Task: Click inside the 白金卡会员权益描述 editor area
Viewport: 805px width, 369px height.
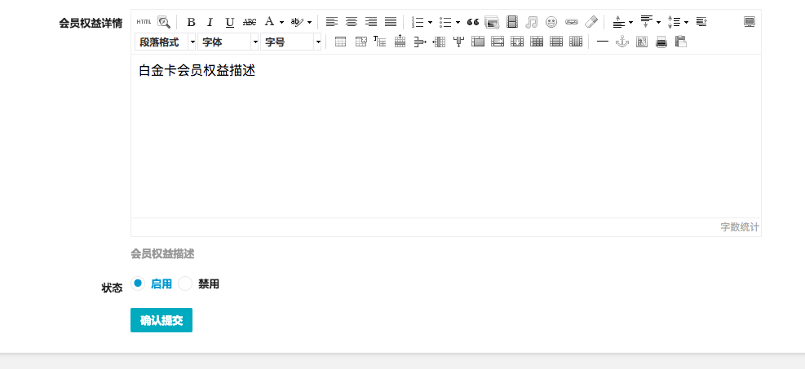Action: click(x=445, y=136)
